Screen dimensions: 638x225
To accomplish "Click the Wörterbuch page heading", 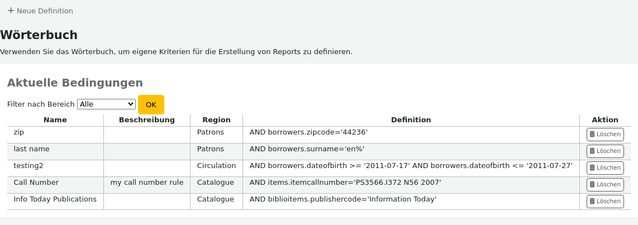I will pos(39,35).
